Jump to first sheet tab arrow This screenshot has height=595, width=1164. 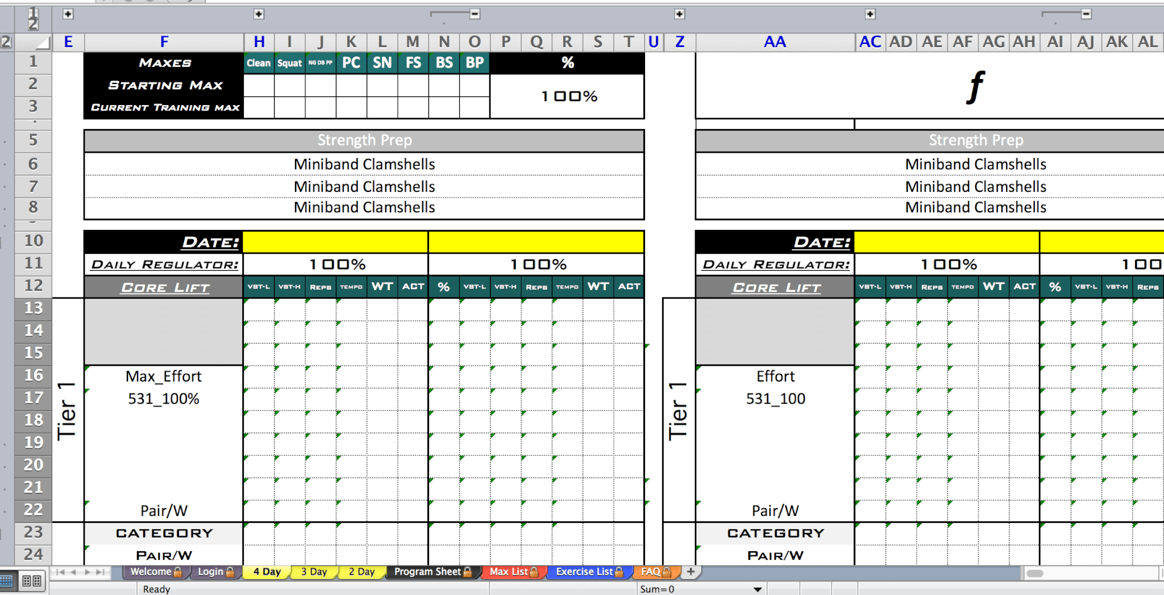click(60, 572)
